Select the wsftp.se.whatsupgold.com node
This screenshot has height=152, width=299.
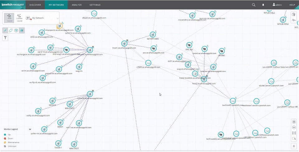pyautogui.click(x=38, y=111)
